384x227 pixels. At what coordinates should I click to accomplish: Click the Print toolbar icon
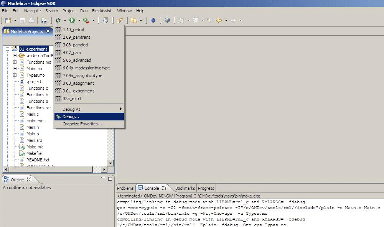32,20
